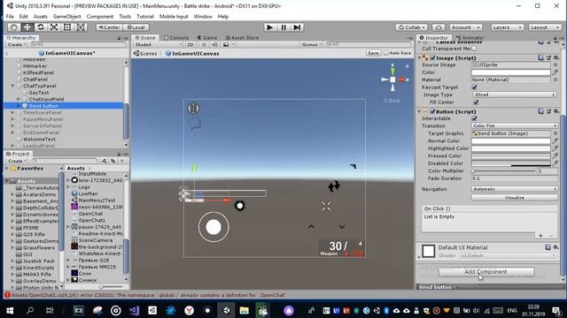Toggle Local handle rotation
The height and width of the screenshot is (318, 567).
click(136, 27)
